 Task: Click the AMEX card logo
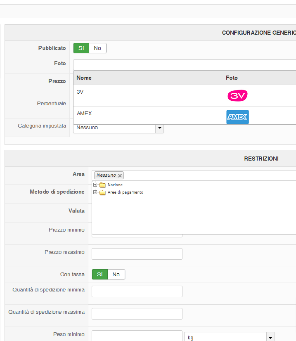point(237,117)
